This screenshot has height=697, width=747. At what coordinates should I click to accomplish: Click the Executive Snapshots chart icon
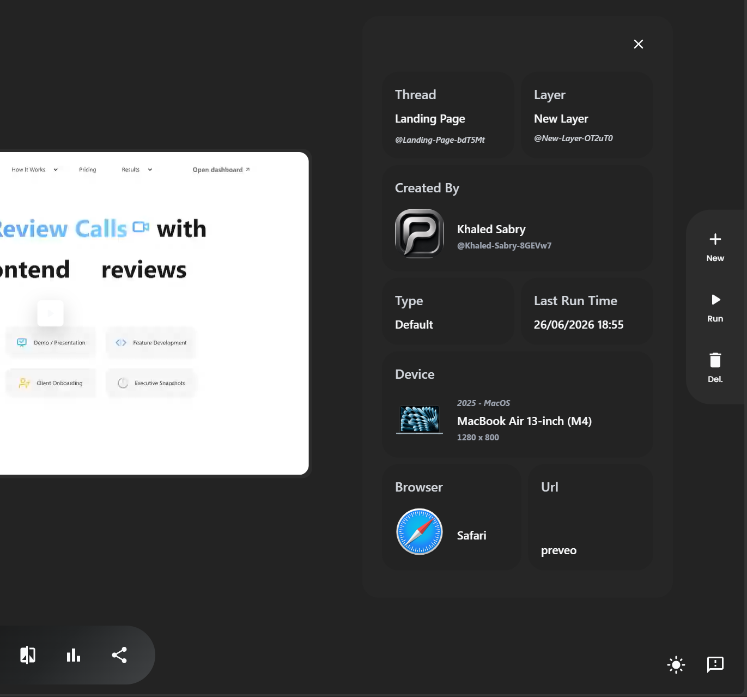(123, 383)
